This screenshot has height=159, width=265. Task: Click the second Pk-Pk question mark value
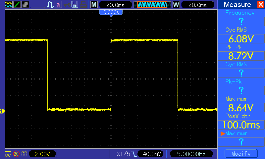(x=241, y=90)
